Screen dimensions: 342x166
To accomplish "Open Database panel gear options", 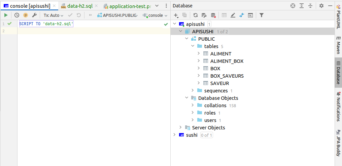I will [321, 6].
